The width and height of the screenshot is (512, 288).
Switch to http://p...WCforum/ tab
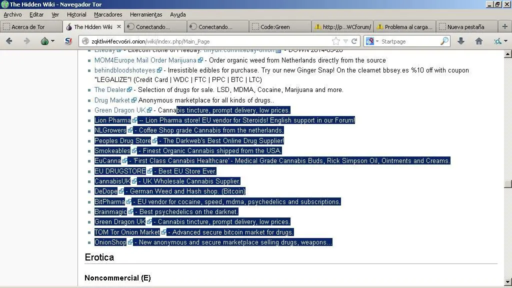click(x=343, y=27)
